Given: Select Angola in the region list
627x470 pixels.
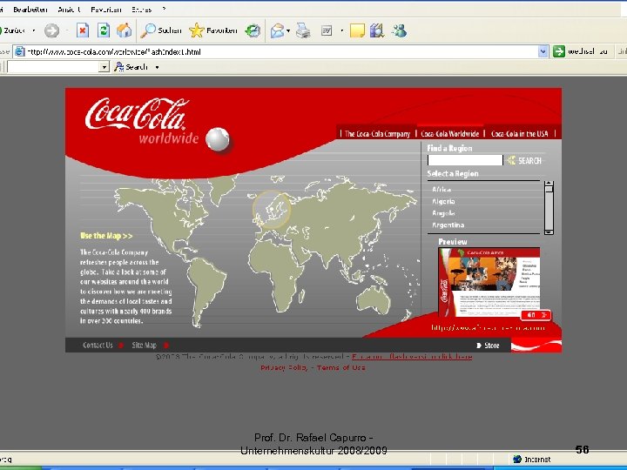Looking at the screenshot, I should tap(443, 213).
